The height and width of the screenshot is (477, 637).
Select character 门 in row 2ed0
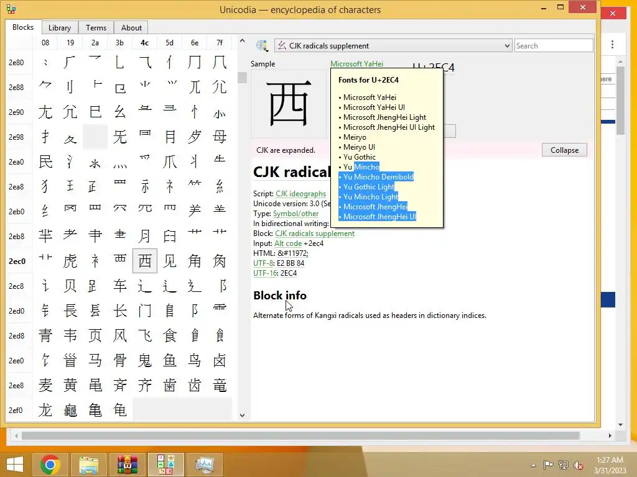pos(144,311)
